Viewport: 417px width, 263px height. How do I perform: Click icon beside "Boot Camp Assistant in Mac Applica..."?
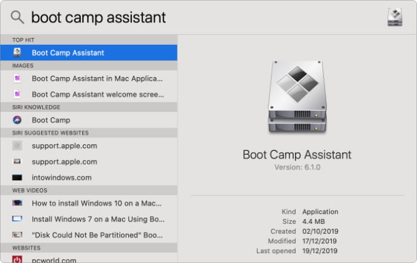17,78
